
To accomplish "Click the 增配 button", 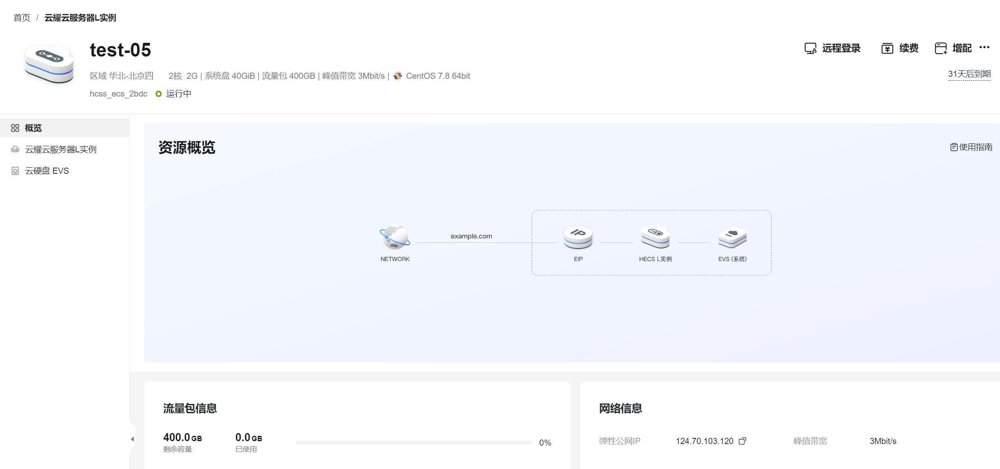I will tap(953, 48).
